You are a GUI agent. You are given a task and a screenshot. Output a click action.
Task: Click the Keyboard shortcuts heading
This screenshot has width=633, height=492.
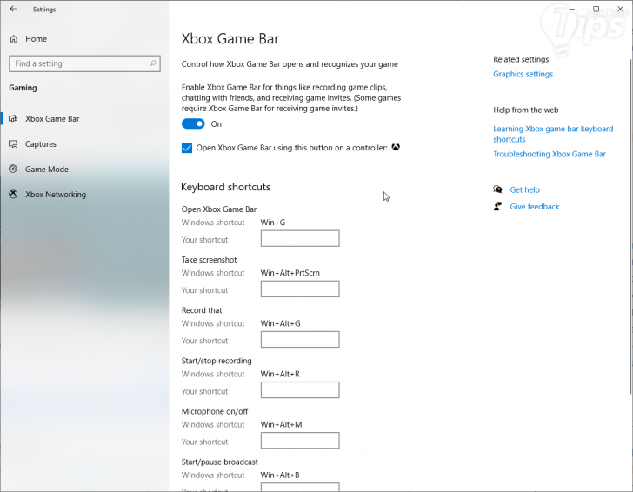pos(225,187)
